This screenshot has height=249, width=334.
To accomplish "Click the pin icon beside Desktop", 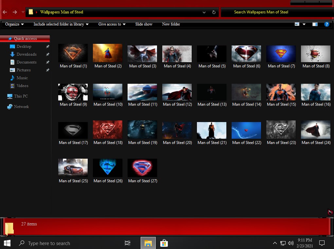I will tap(47, 46).
